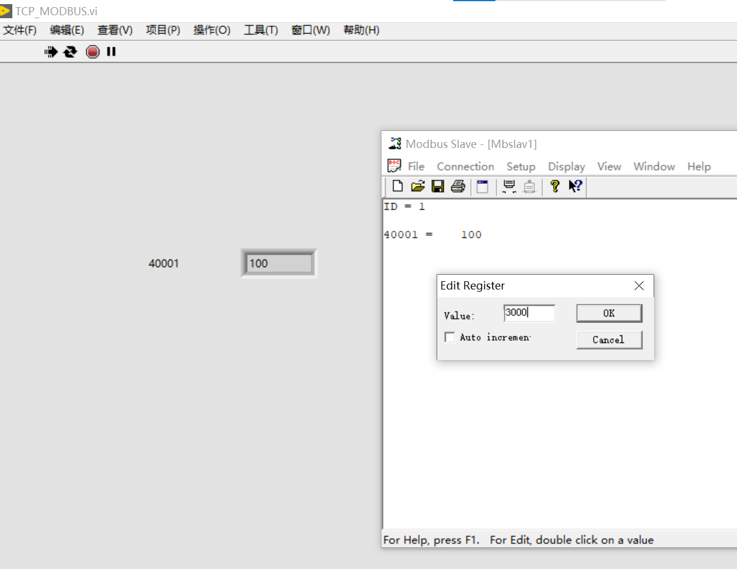Create a new Modbus Slave document

(x=397, y=186)
